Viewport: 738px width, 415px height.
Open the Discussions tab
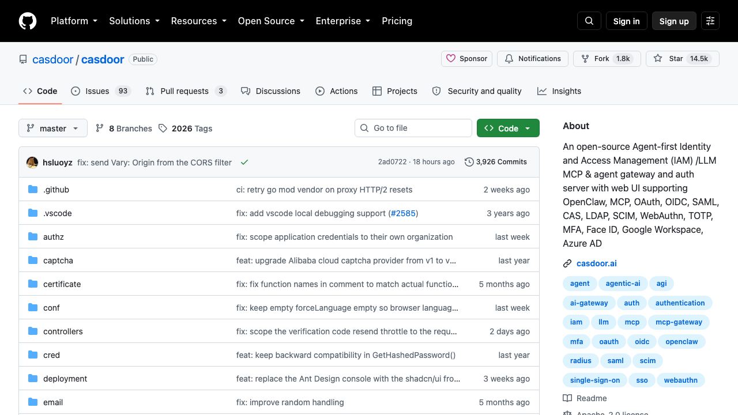[270, 91]
